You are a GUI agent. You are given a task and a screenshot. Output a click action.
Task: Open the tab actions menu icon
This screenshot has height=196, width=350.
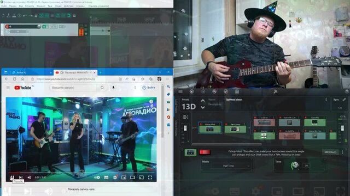coord(6,72)
